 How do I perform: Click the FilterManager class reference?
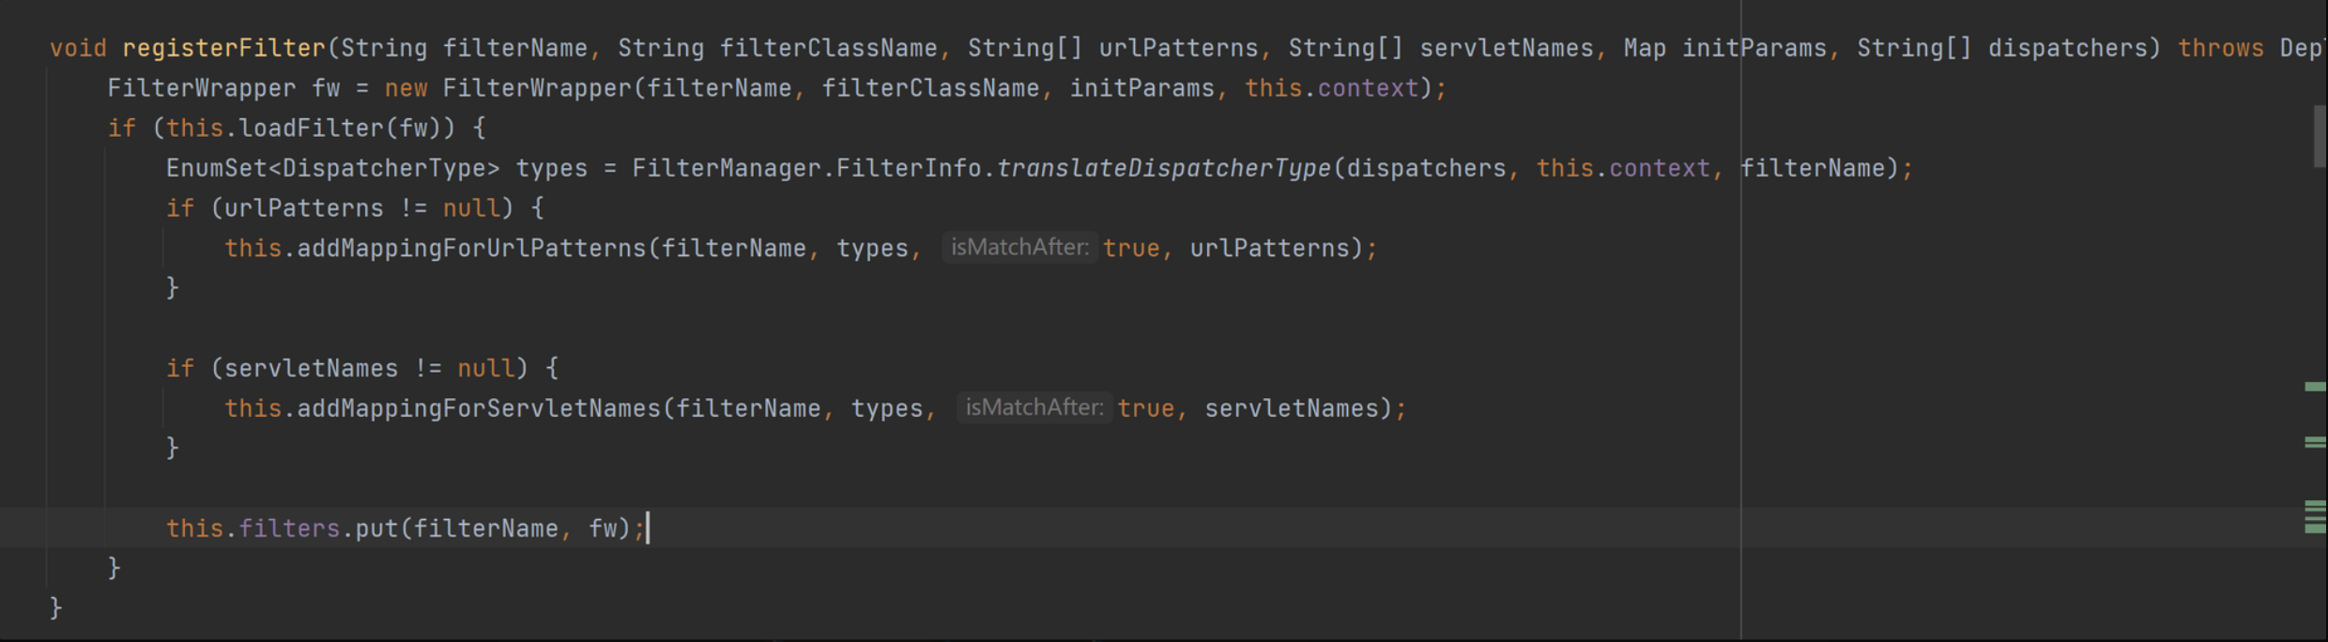727,168
